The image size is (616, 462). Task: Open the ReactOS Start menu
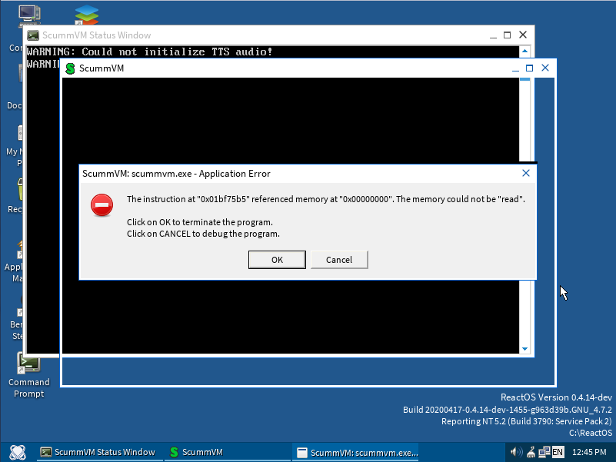click(18, 452)
